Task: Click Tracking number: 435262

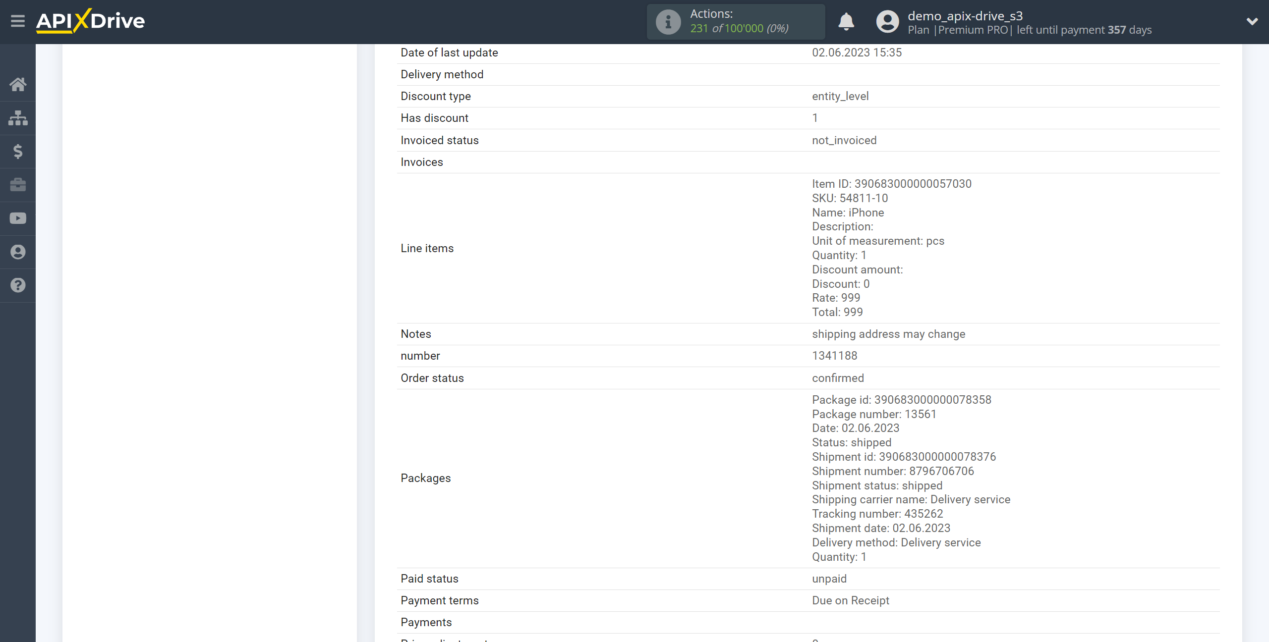Action: [877, 514]
